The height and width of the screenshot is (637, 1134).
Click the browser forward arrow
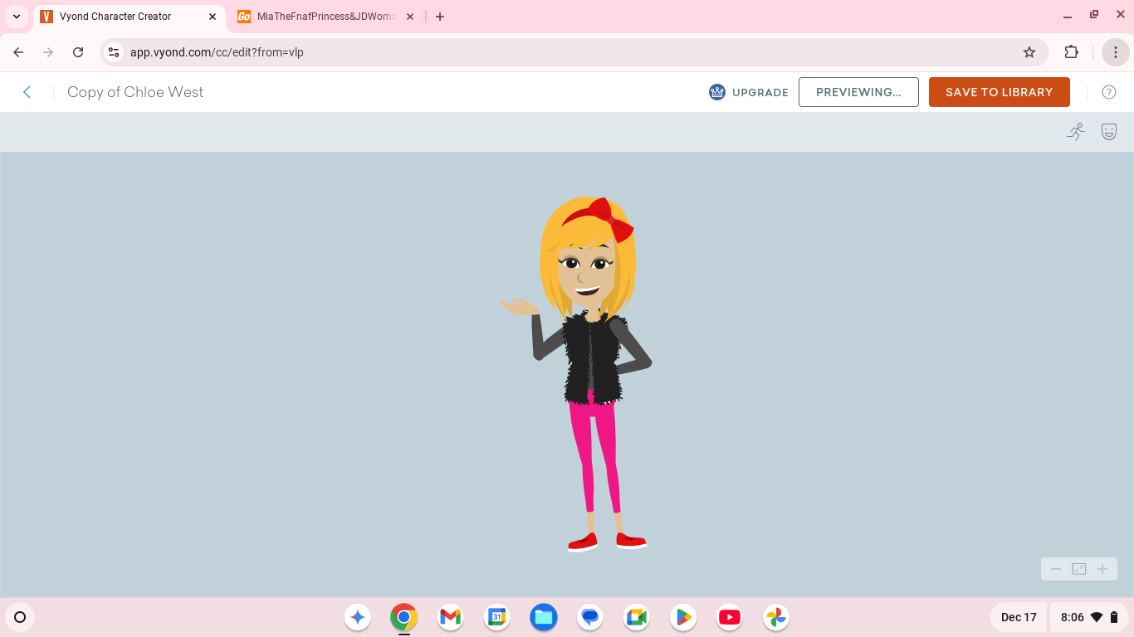point(48,52)
